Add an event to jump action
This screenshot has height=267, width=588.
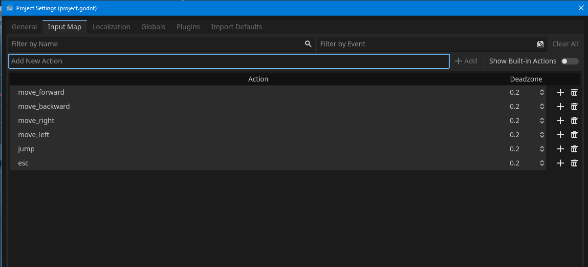[x=560, y=149]
